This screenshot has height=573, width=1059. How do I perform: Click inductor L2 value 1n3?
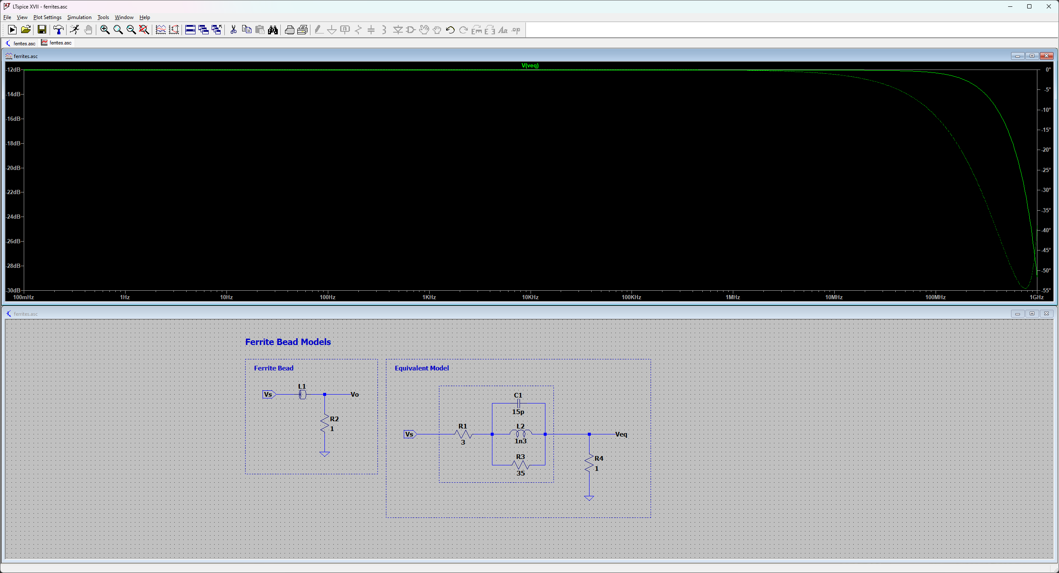(x=520, y=441)
